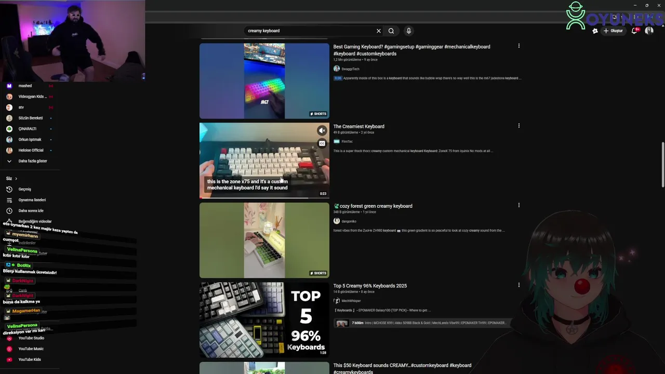
Task: Open options menu for cozy forest green video
Action: (518, 205)
